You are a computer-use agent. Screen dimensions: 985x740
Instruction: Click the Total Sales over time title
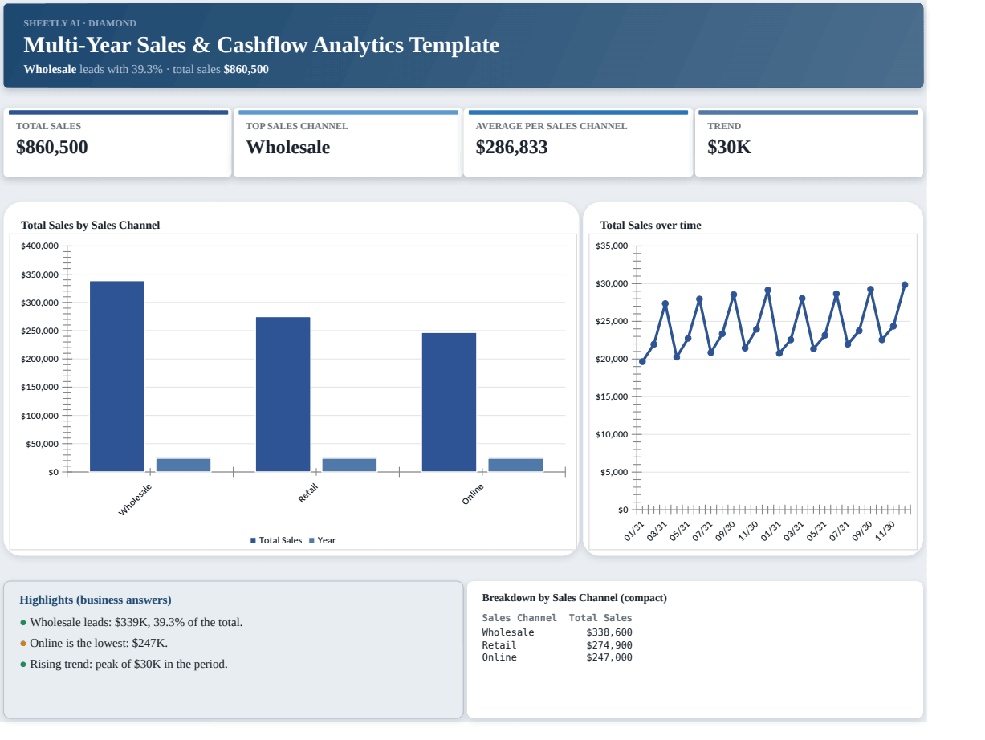pos(651,226)
